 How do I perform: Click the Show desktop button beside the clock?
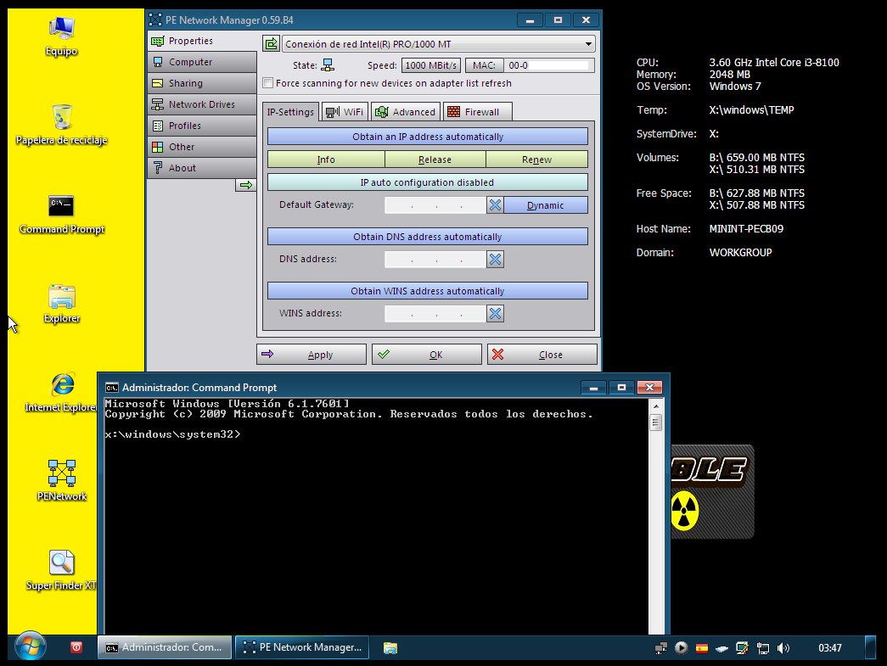(871, 647)
